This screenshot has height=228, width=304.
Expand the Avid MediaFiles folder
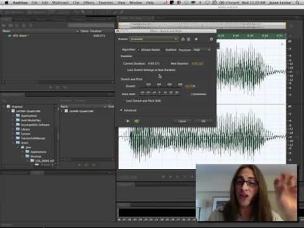(x=13, y=120)
